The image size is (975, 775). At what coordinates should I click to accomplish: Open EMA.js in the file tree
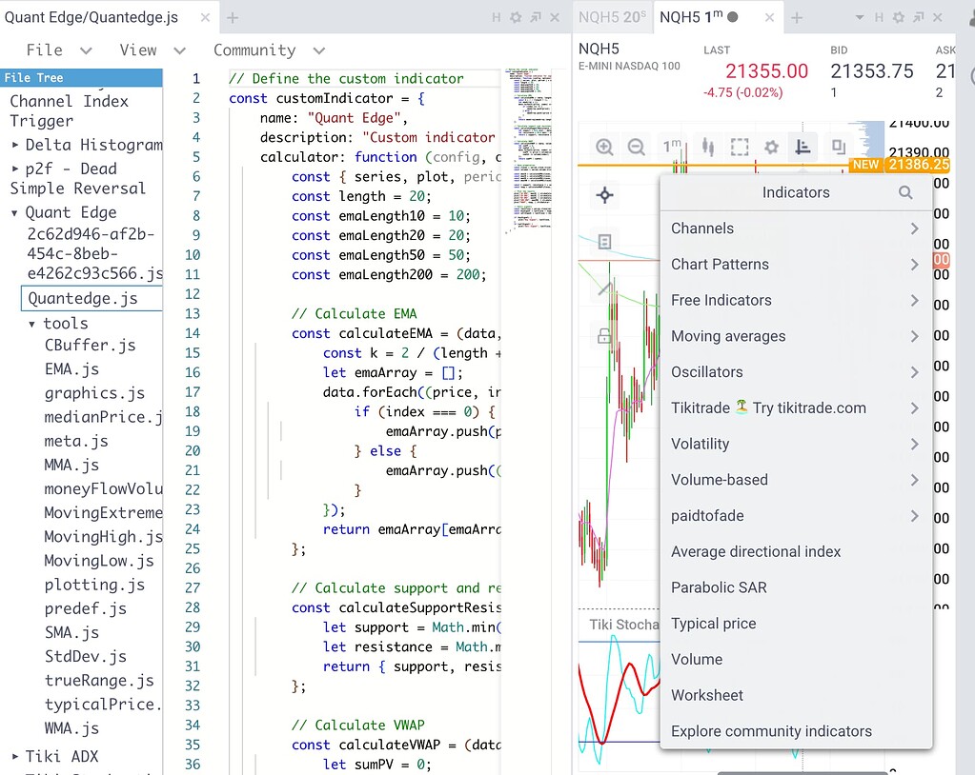click(71, 369)
